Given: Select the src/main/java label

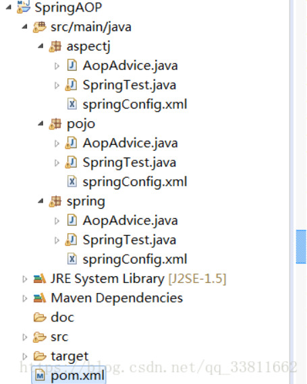Looking at the screenshot, I should click(x=91, y=27).
